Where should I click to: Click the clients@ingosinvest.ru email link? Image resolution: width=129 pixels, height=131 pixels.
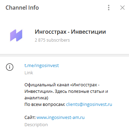89,105
